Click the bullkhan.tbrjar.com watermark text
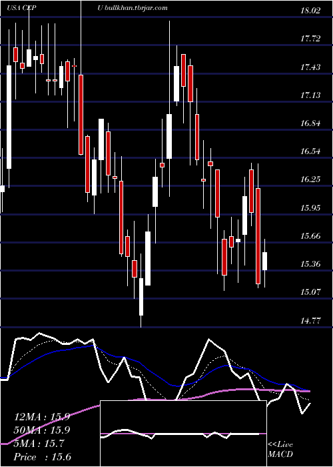This screenshot has height=467, width=333. click(136, 8)
